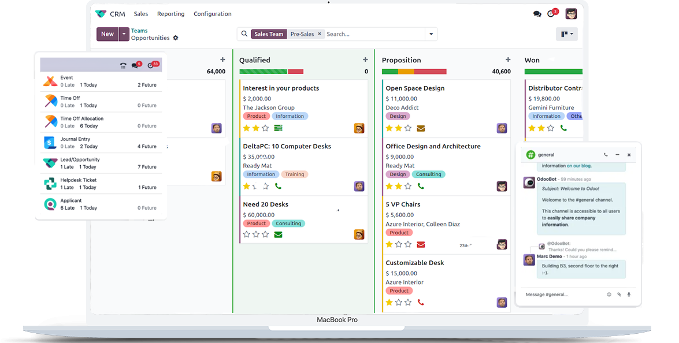This screenshot has width=679, height=343.
Task: Toggle third star on Interest in your products
Action: point(265,128)
